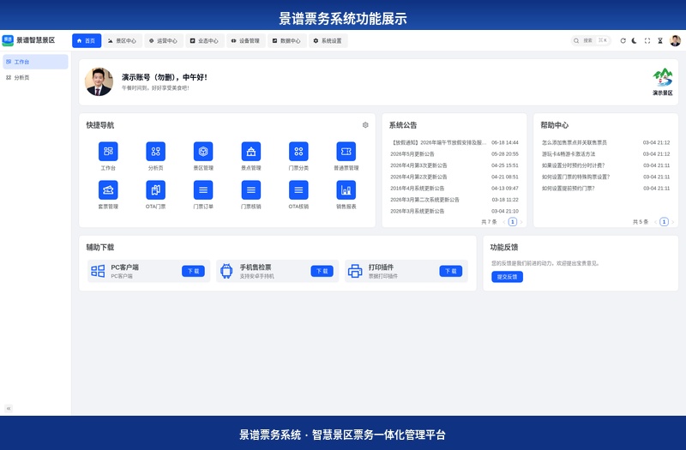Image resolution: width=686 pixels, height=450 pixels.
Task: Open the 销售报表 chart icon
Action: coord(346,189)
